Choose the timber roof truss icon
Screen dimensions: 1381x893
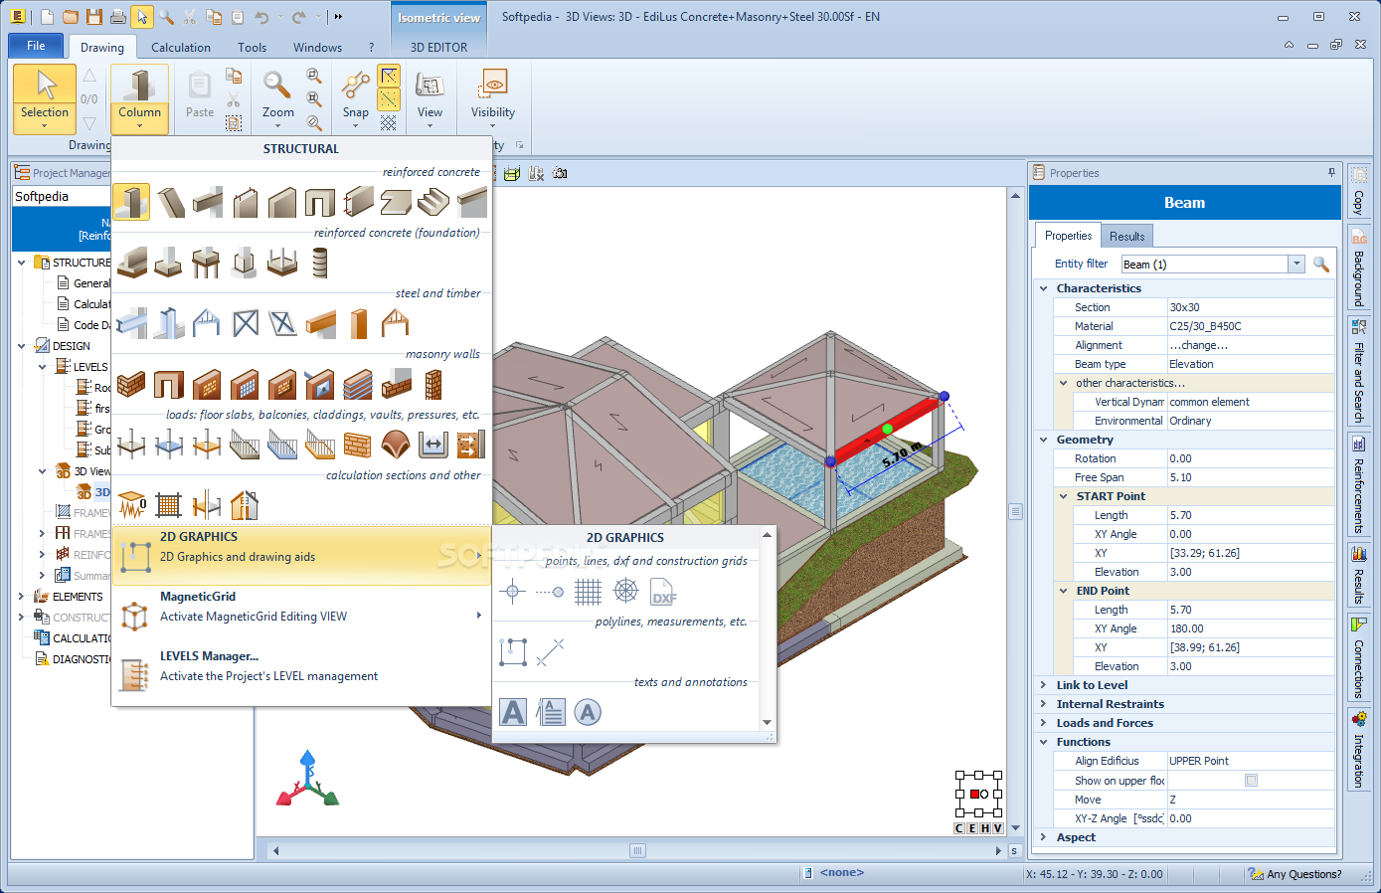click(x=396, y=323)
